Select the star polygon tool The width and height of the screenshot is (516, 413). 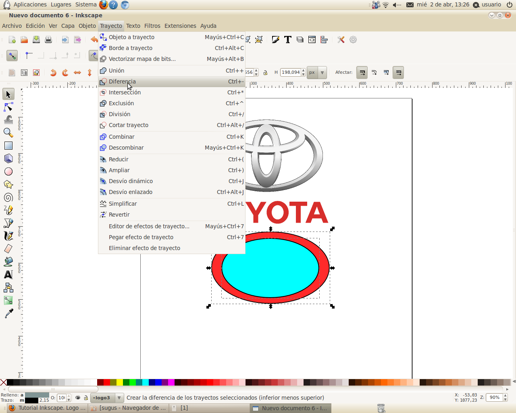8,184
